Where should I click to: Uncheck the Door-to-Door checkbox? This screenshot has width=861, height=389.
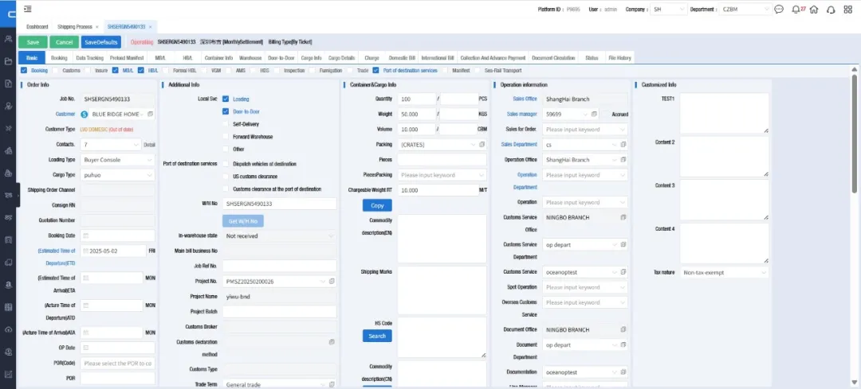[226, 111]
